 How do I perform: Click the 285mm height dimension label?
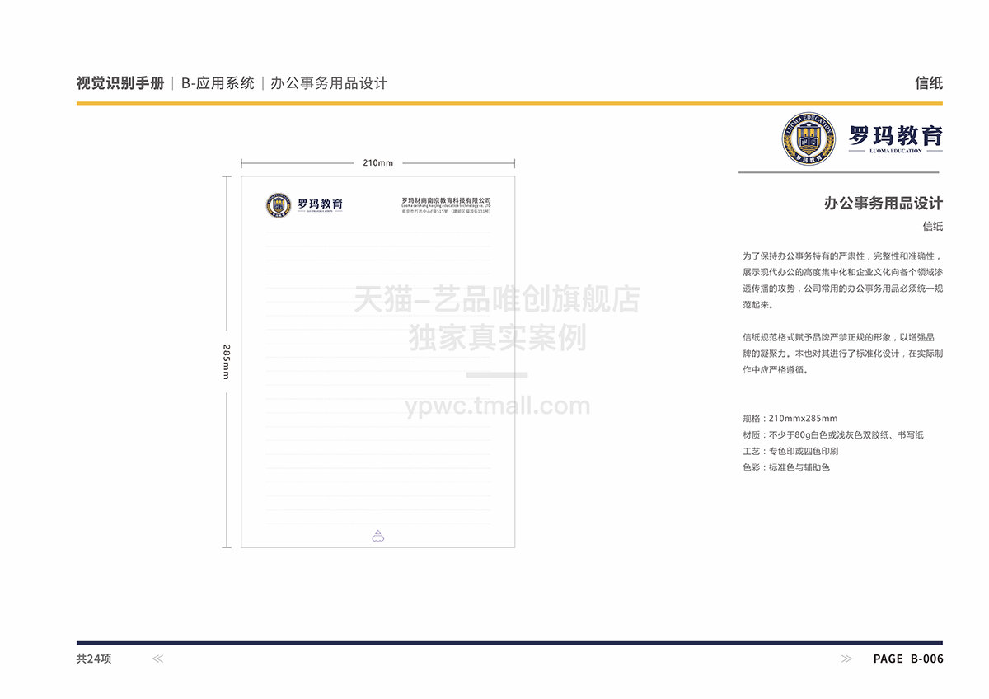(226, 361)
